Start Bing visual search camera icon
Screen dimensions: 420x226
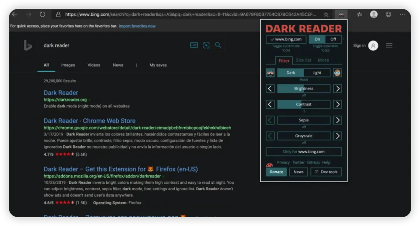(x=206, y=45)
